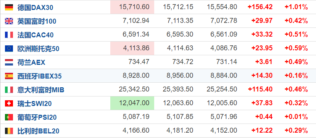This screenshot has height=138, width=316.
Task: Open the 英国富时100 index link
Action: 37,21
